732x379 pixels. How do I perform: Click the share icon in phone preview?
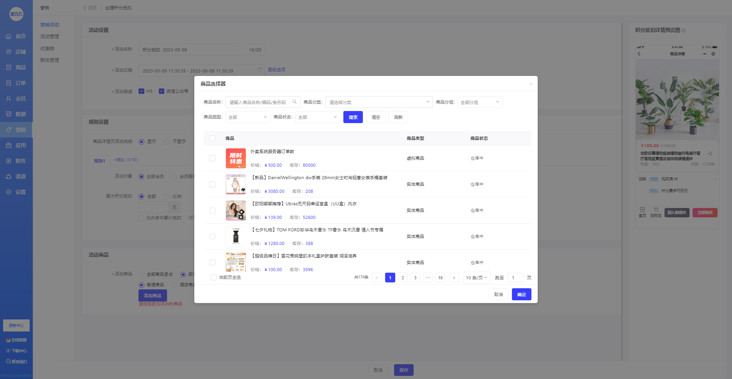point(710,153)
